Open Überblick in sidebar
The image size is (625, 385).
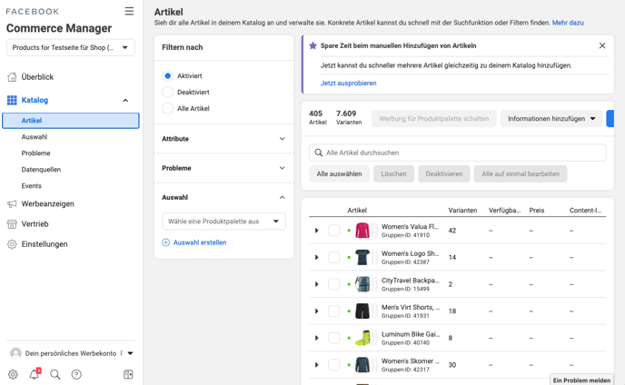pos(37,77)
